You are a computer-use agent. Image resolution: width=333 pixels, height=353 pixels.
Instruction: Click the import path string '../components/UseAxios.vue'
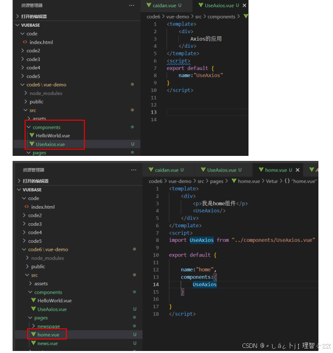tap(273, 240)
